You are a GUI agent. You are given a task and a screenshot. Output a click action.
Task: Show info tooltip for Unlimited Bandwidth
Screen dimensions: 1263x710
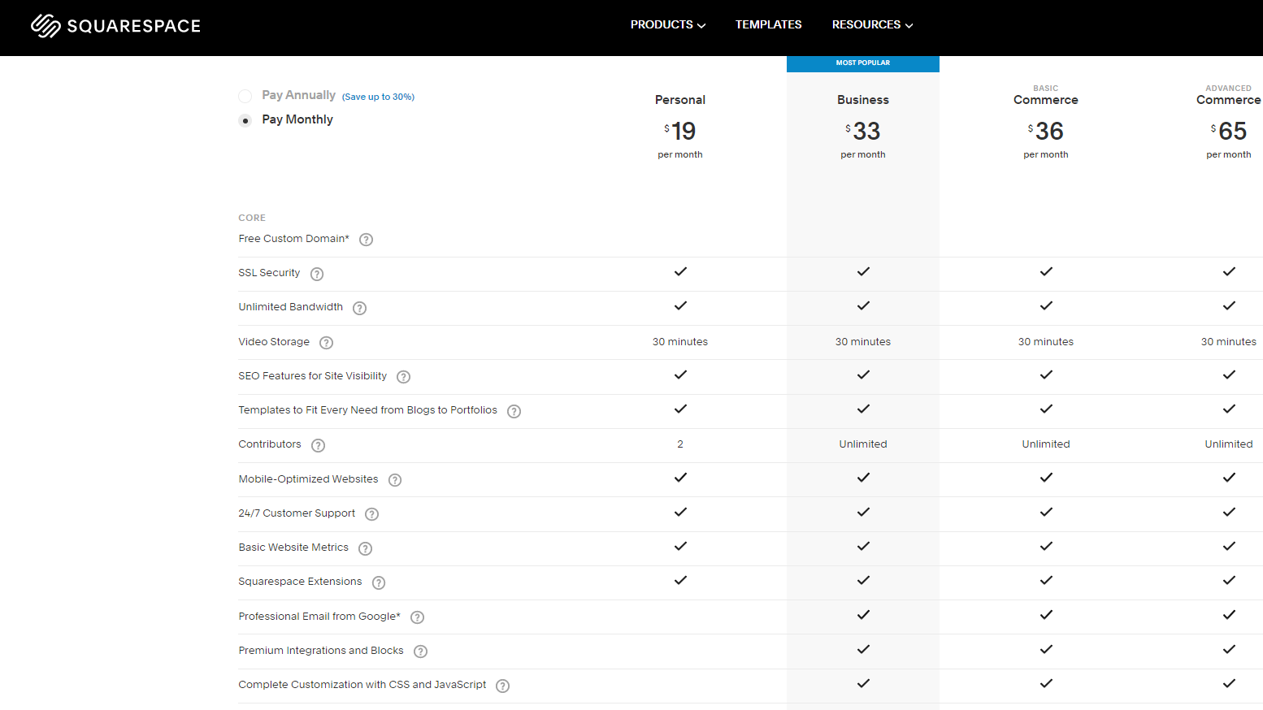coord(360,308)
